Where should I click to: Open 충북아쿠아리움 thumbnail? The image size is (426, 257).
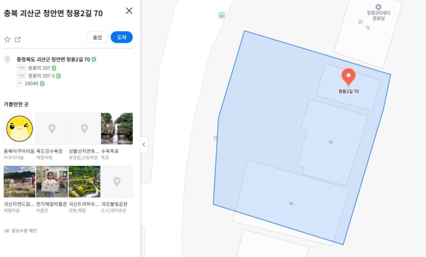pos(19,129)
